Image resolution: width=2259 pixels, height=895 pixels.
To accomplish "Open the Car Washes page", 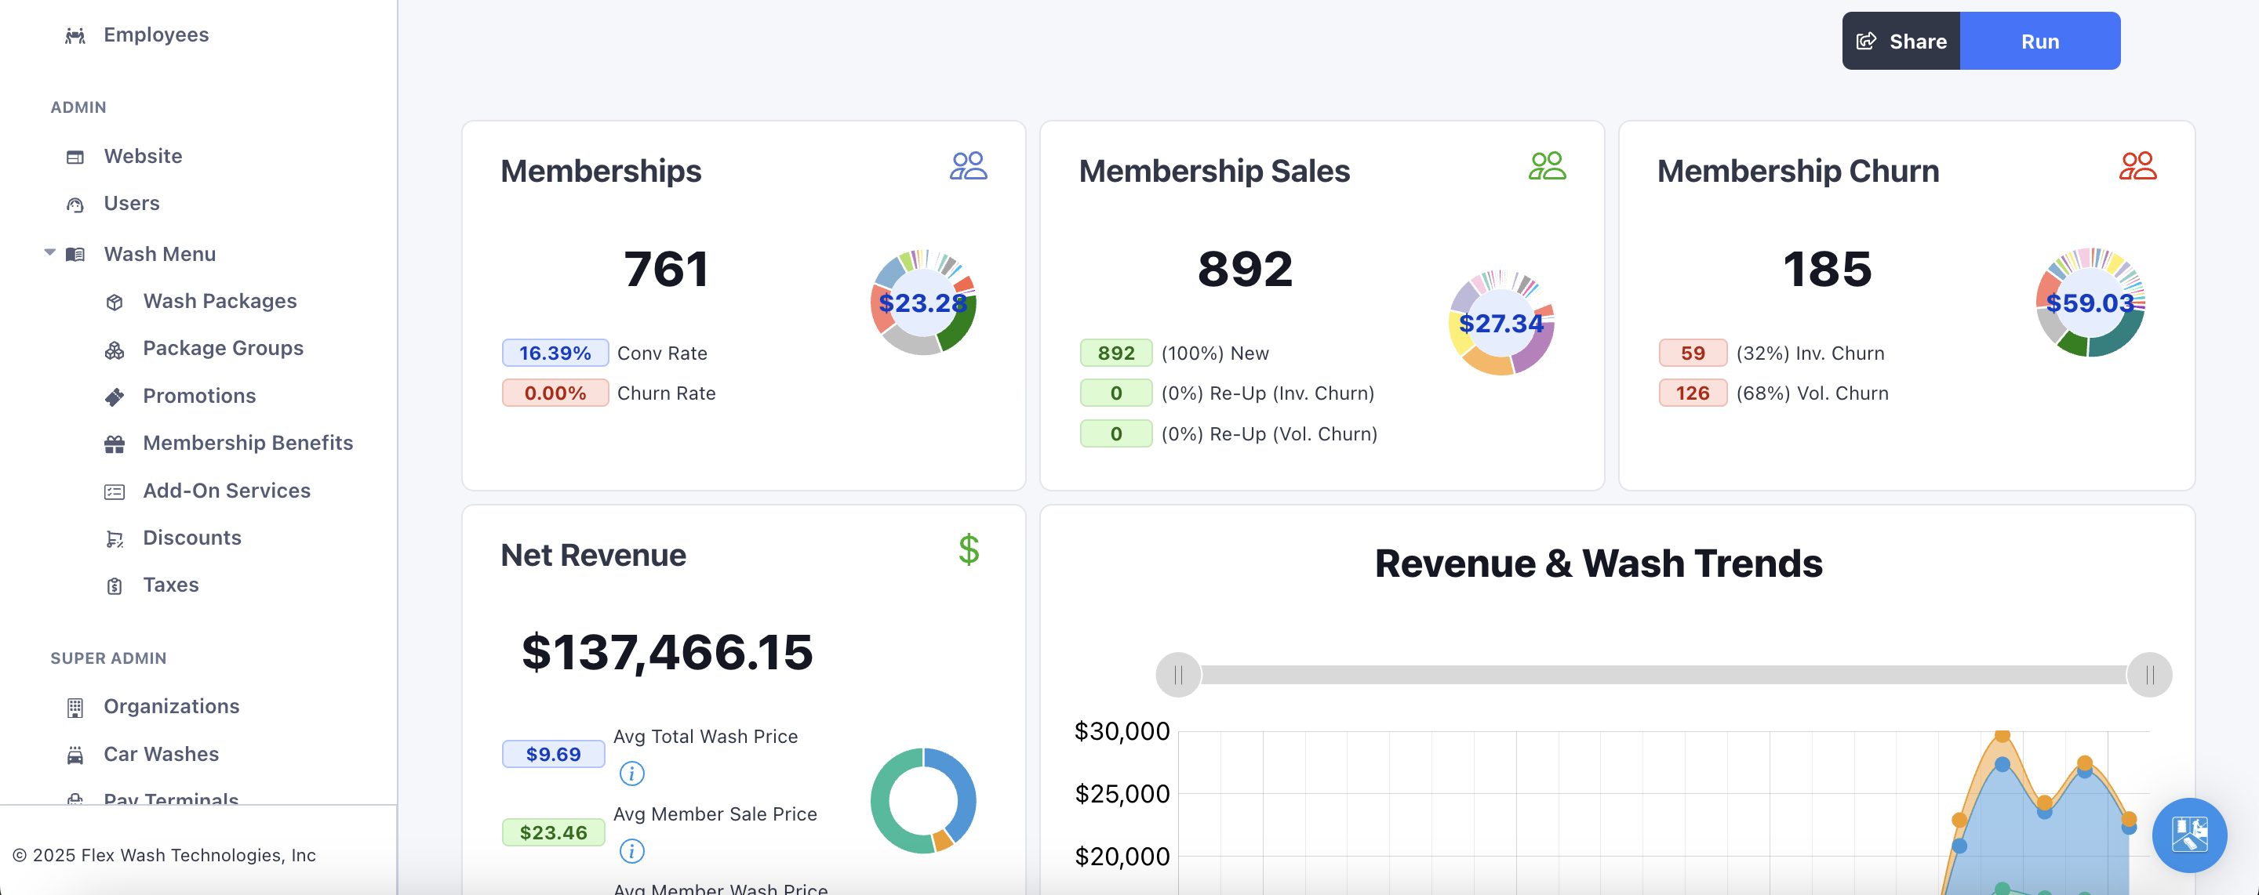I will (161, 753).
